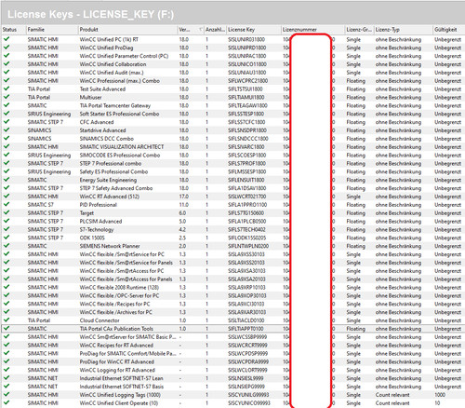Click checkmark for Industrial Ethernet SOFTNET-S7 Lean

7,378
